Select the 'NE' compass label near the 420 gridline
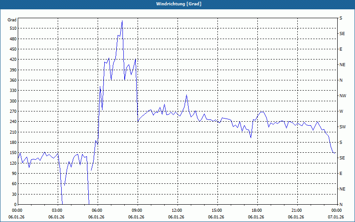This screenshot has width=355, height=222. coord(342,65)
